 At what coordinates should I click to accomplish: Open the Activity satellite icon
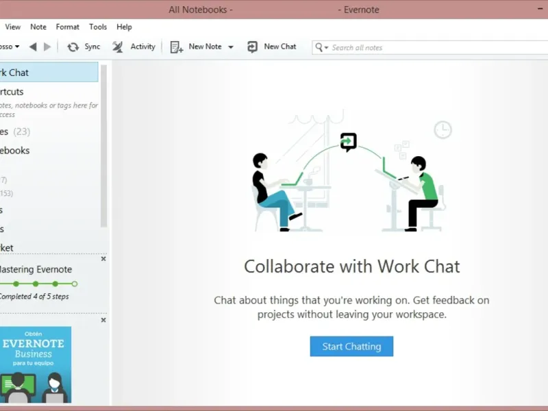pyautogui.click(x=118, y=47)
